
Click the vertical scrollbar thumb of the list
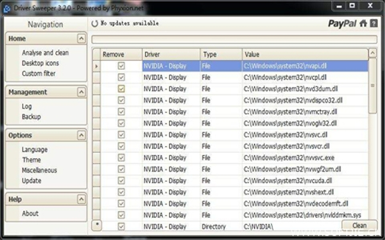coord(373,86)
